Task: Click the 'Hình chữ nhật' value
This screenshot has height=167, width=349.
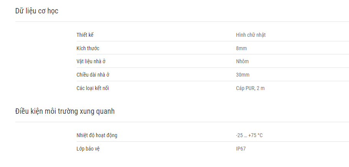Action: click(x=250, y=35)
